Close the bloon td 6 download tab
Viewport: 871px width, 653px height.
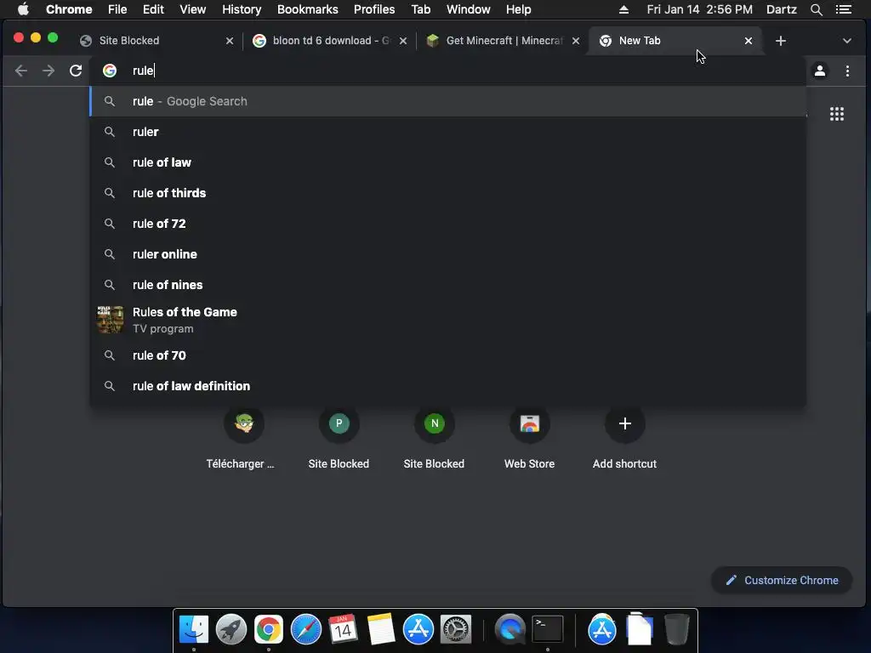click(403, 41)
